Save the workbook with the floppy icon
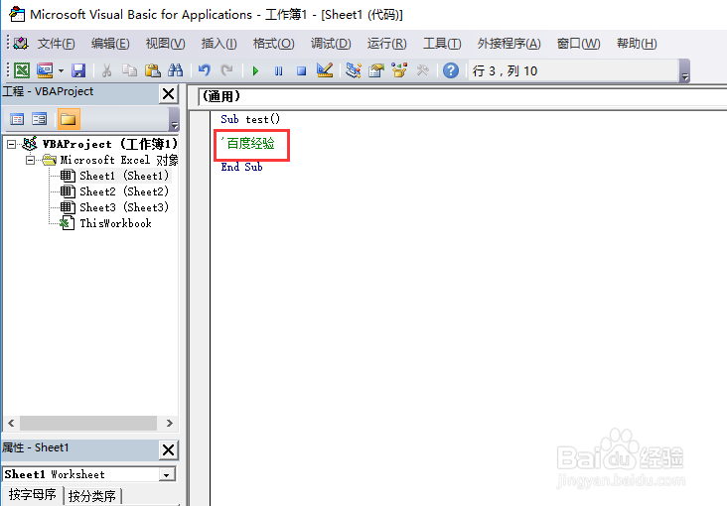This screenshot has height=506, width=727. pyautogui.click(x=78, y=70)
